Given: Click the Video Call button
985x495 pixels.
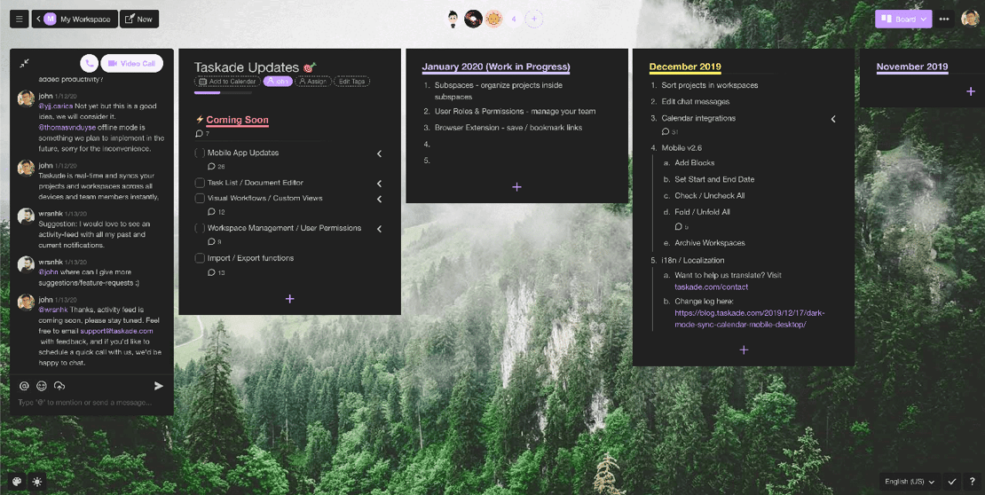Looking at the screenshot, I should tap(132, 63).
